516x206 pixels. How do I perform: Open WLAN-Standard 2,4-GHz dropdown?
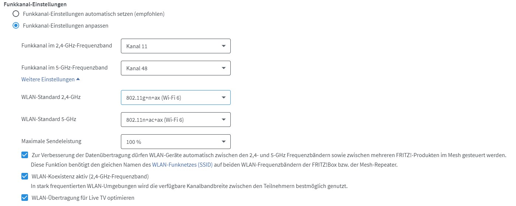click(x=175, y=97)
